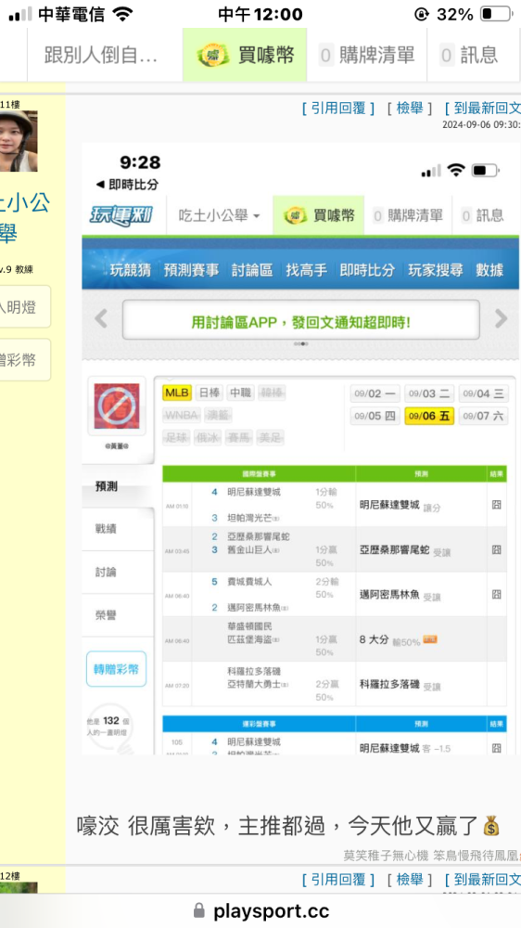The height and width of the screenshot is (928, 521).
Task: Tap the cellular signal bars icon
Action: (20, 14)
